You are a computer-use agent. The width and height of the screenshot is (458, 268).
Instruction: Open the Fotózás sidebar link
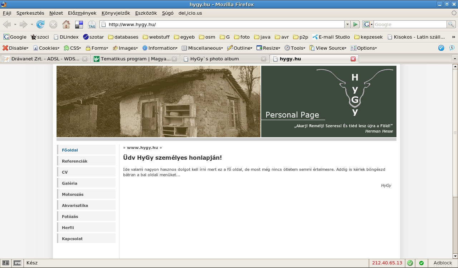pyautogui.click(x=86, y=217)
